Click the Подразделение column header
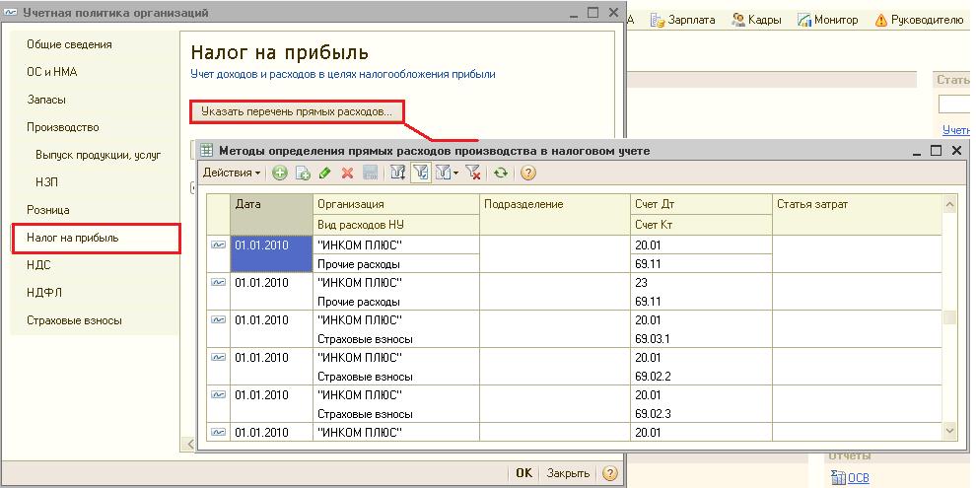The width and height of the screenshot is (976, 488). (x=555, y=214)
